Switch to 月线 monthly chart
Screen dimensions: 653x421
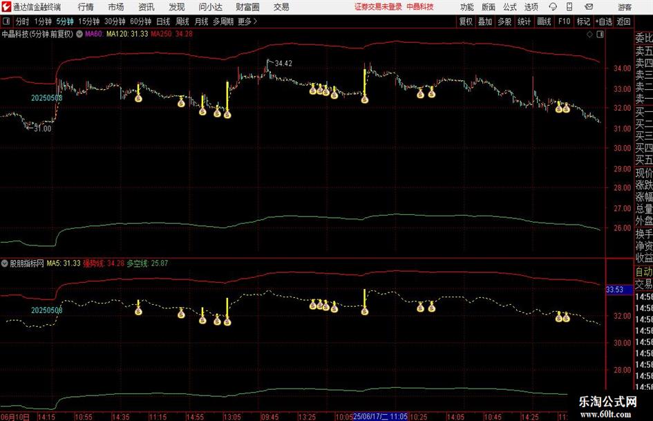[201, 21]
